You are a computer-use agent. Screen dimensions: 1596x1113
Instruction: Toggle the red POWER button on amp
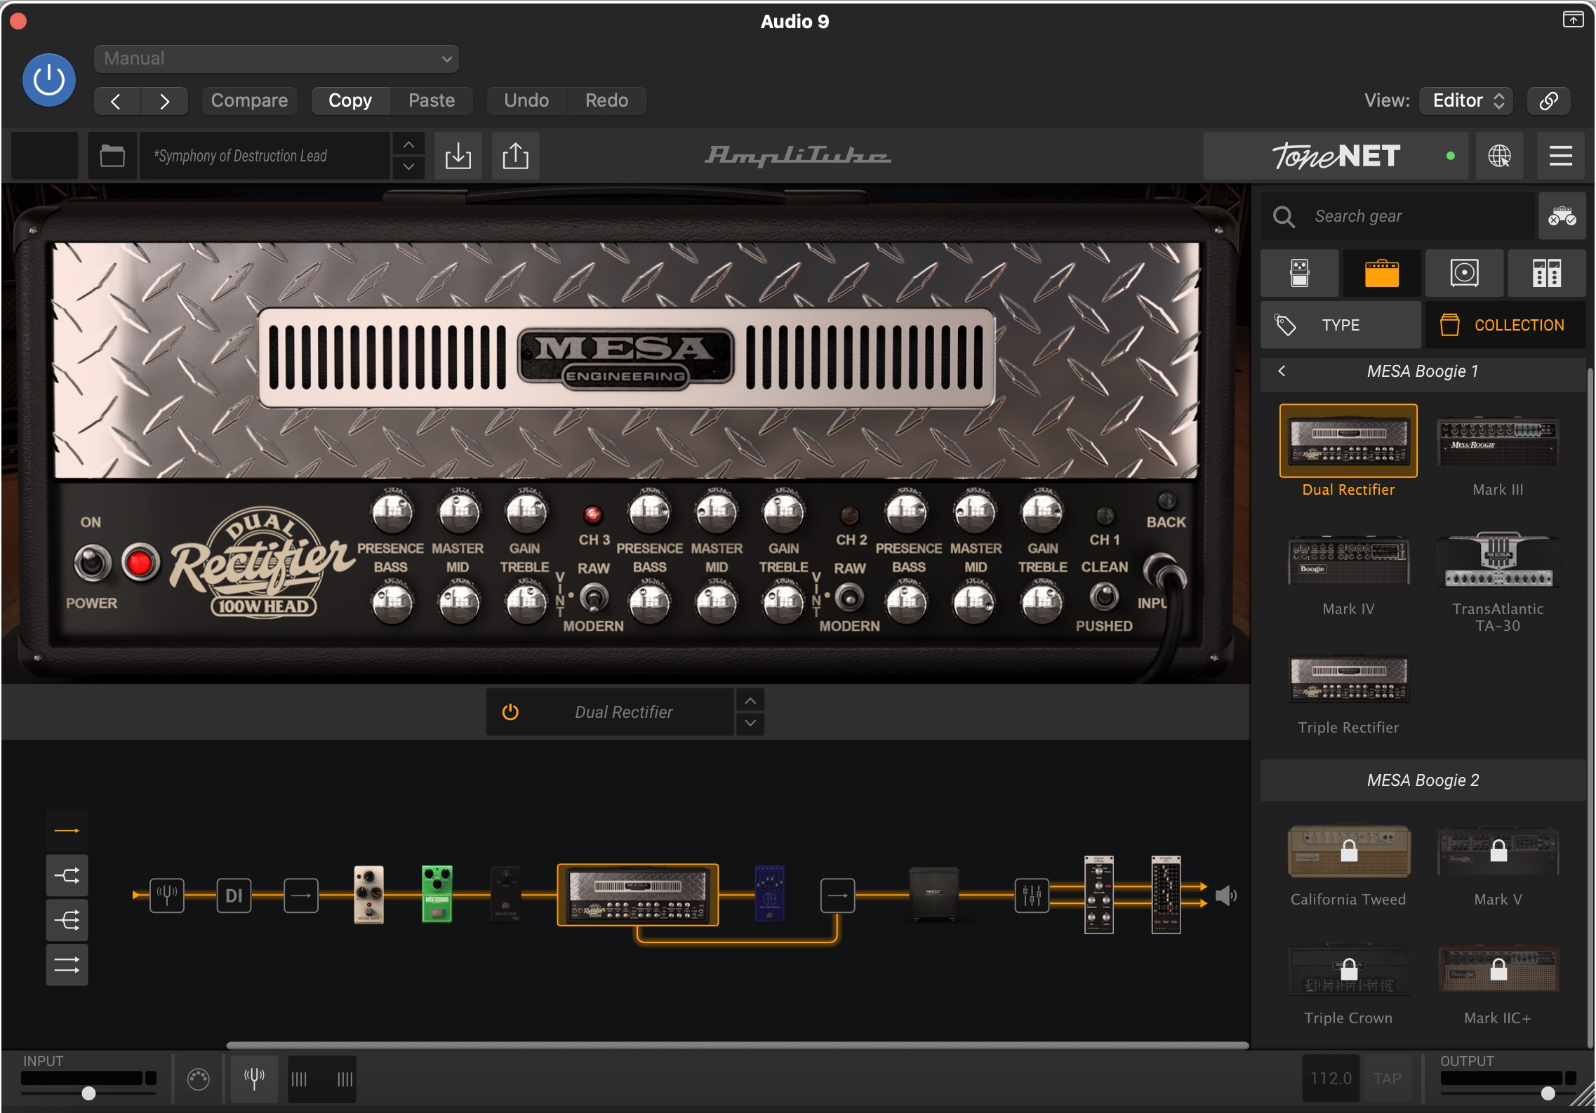click(x=140, y=563)
